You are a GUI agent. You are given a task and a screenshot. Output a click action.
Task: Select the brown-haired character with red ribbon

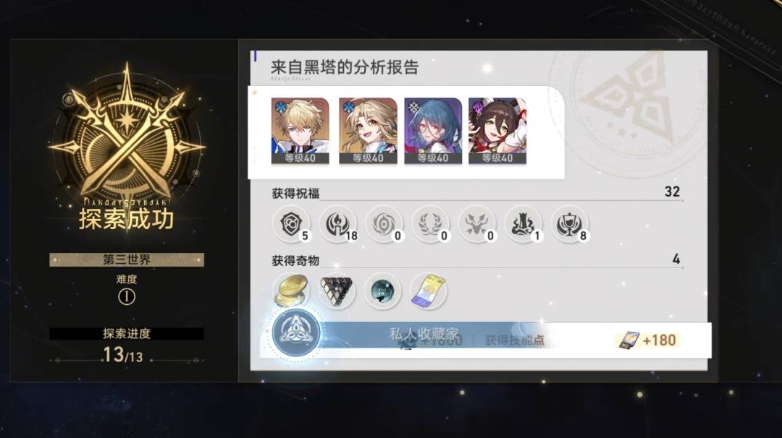[x=497, y=131]
